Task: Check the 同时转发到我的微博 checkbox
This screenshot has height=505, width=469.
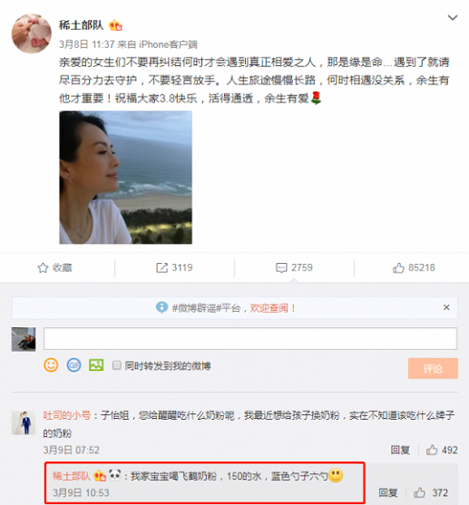Action: pos(117,365)
